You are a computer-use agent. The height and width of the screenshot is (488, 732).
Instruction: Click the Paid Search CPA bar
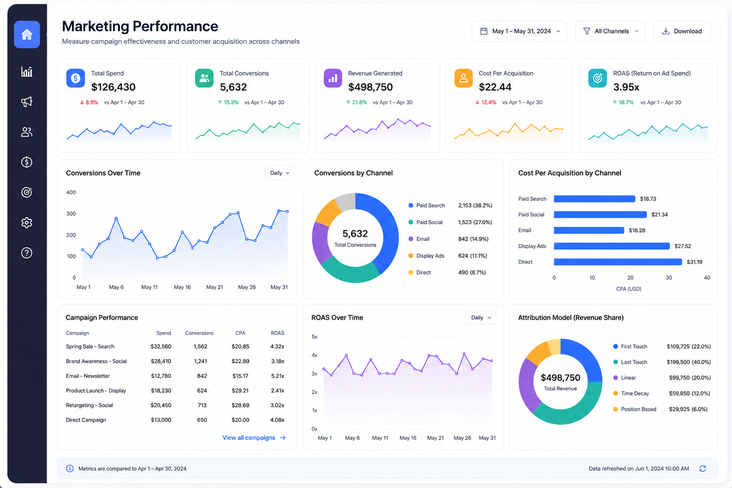click(594, 199)
